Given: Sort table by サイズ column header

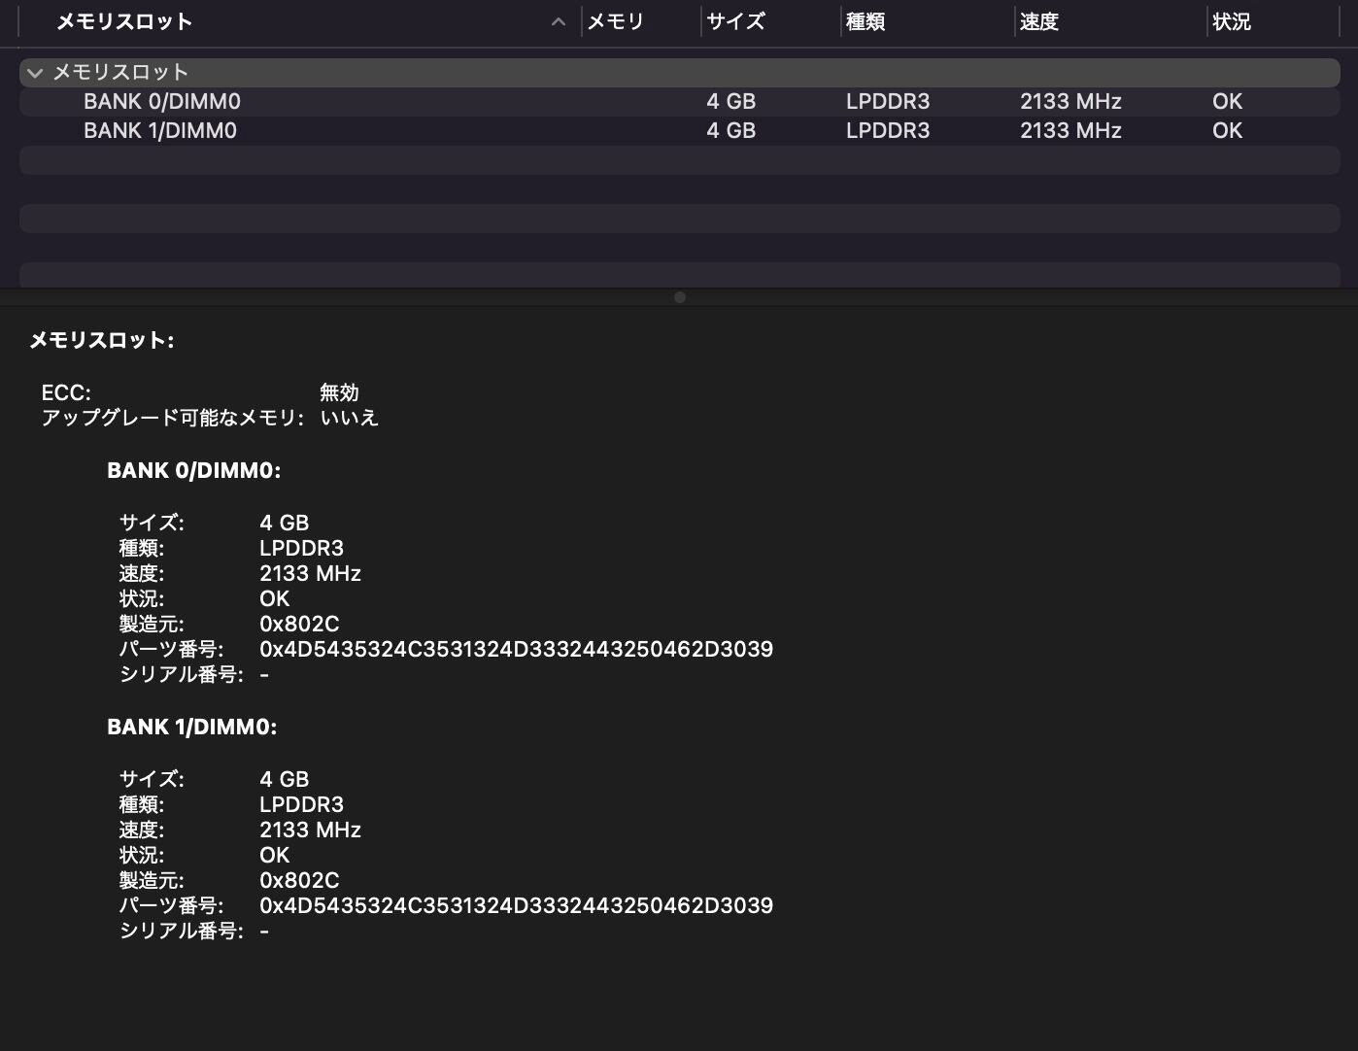Looking at the screenshot, I should pyautogui.click(x=735, y=21).
